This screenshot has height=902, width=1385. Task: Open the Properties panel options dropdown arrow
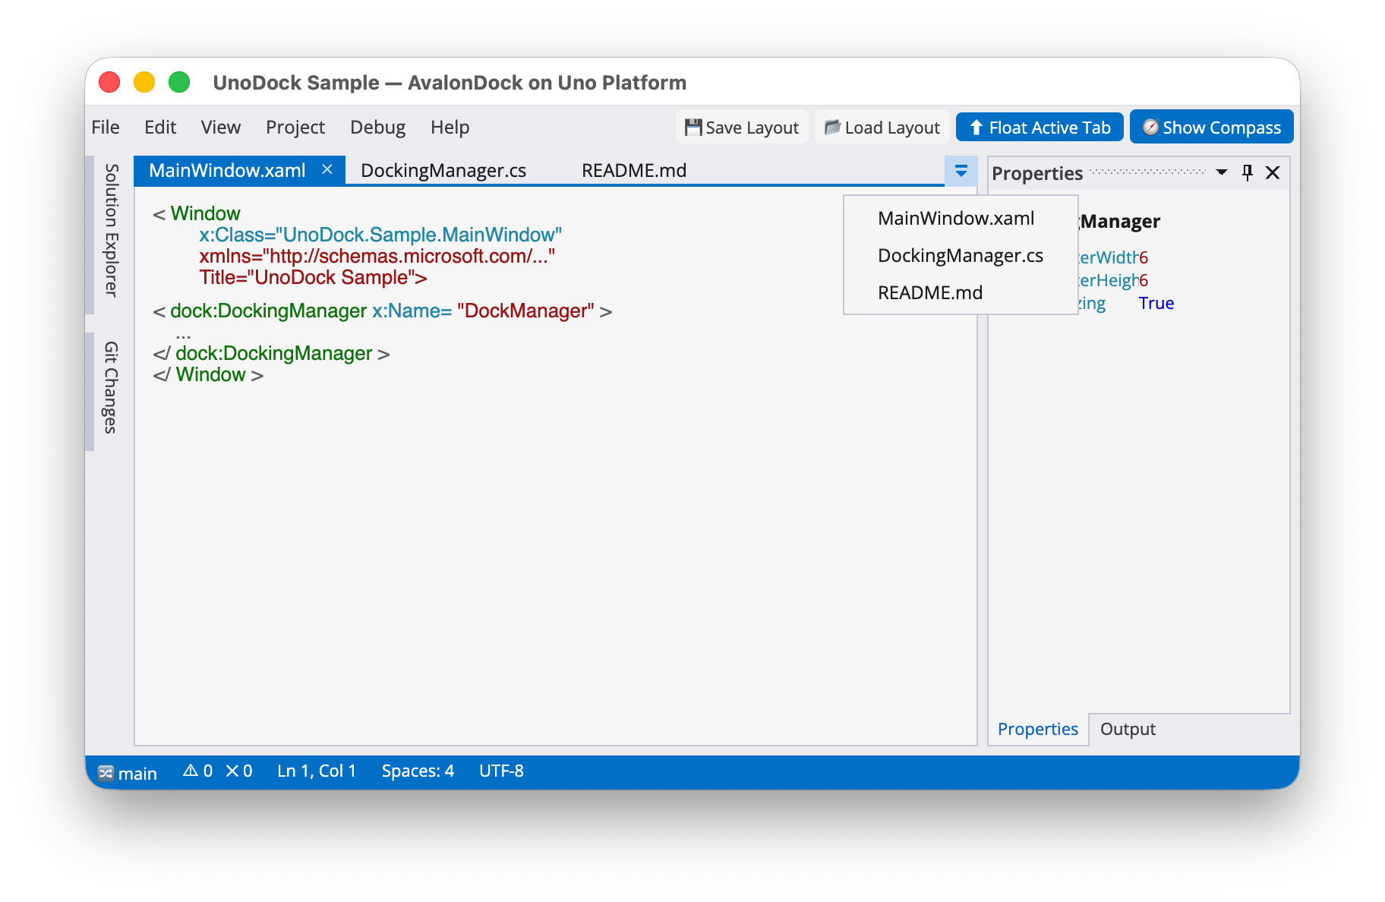1221,172
